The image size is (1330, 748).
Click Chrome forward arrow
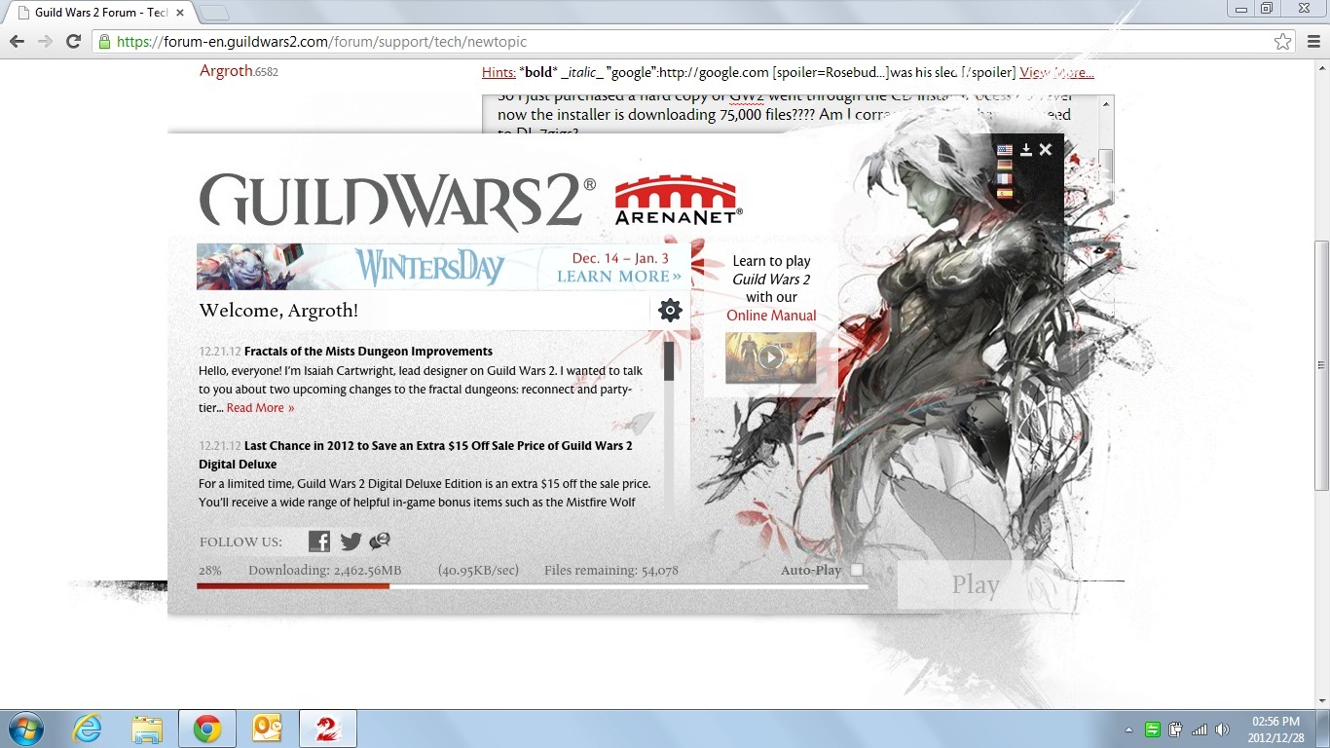point(45,42)
